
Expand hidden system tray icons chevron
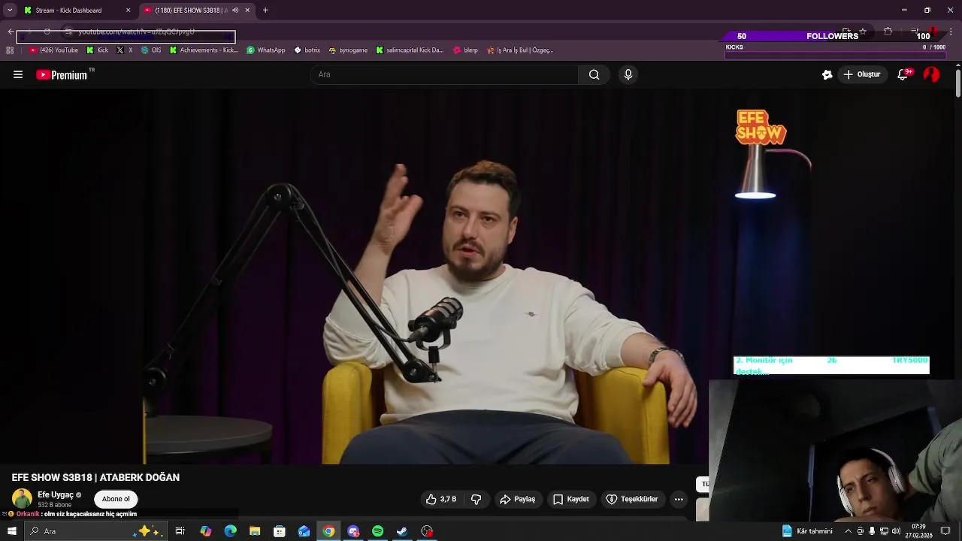pos(848,531)
